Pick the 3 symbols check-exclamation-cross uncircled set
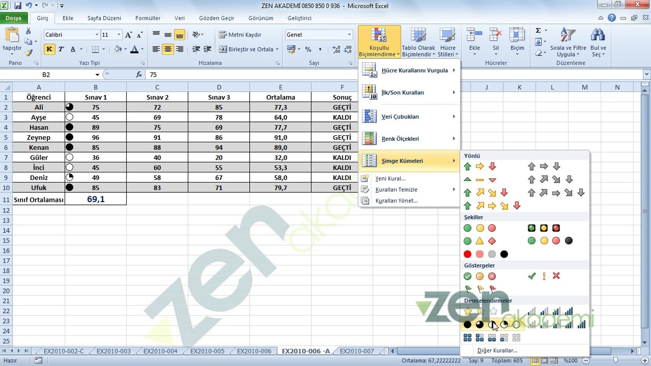 544,276
